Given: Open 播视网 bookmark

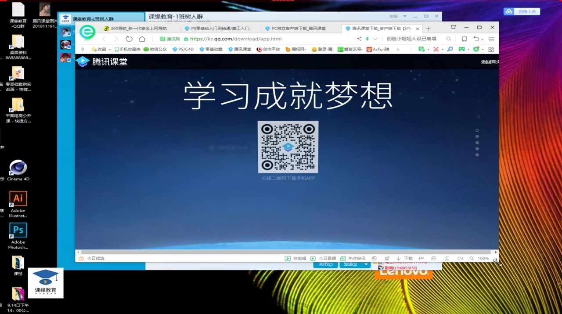Looking at the screenshot, I should [x=296, y=49].
